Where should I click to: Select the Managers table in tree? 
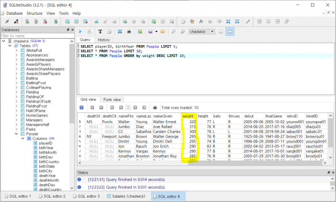click(34, 120)
